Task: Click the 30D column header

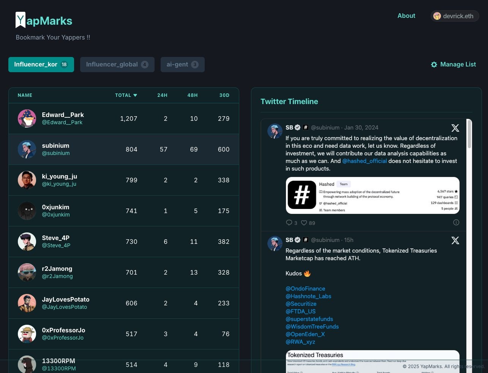Action: coord(224,95)
